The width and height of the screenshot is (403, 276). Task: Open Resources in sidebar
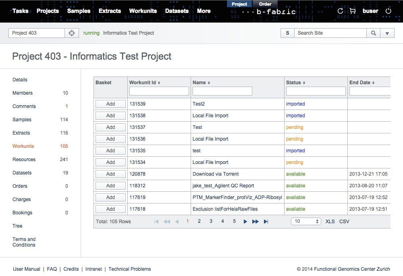[x=24, y=159]
